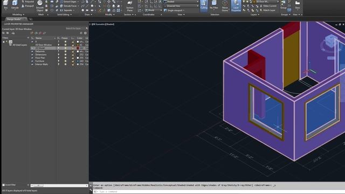Click the Settings gear in layer manager
345x194 pixels.
[x=85, y=33]
